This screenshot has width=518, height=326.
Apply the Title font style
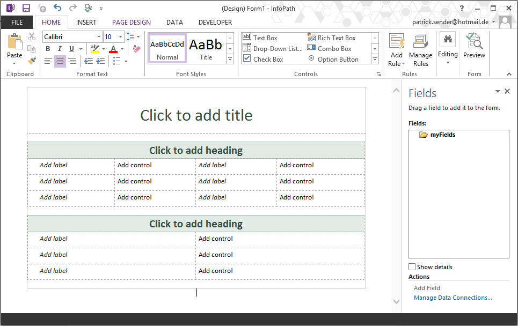click(206, 48)
